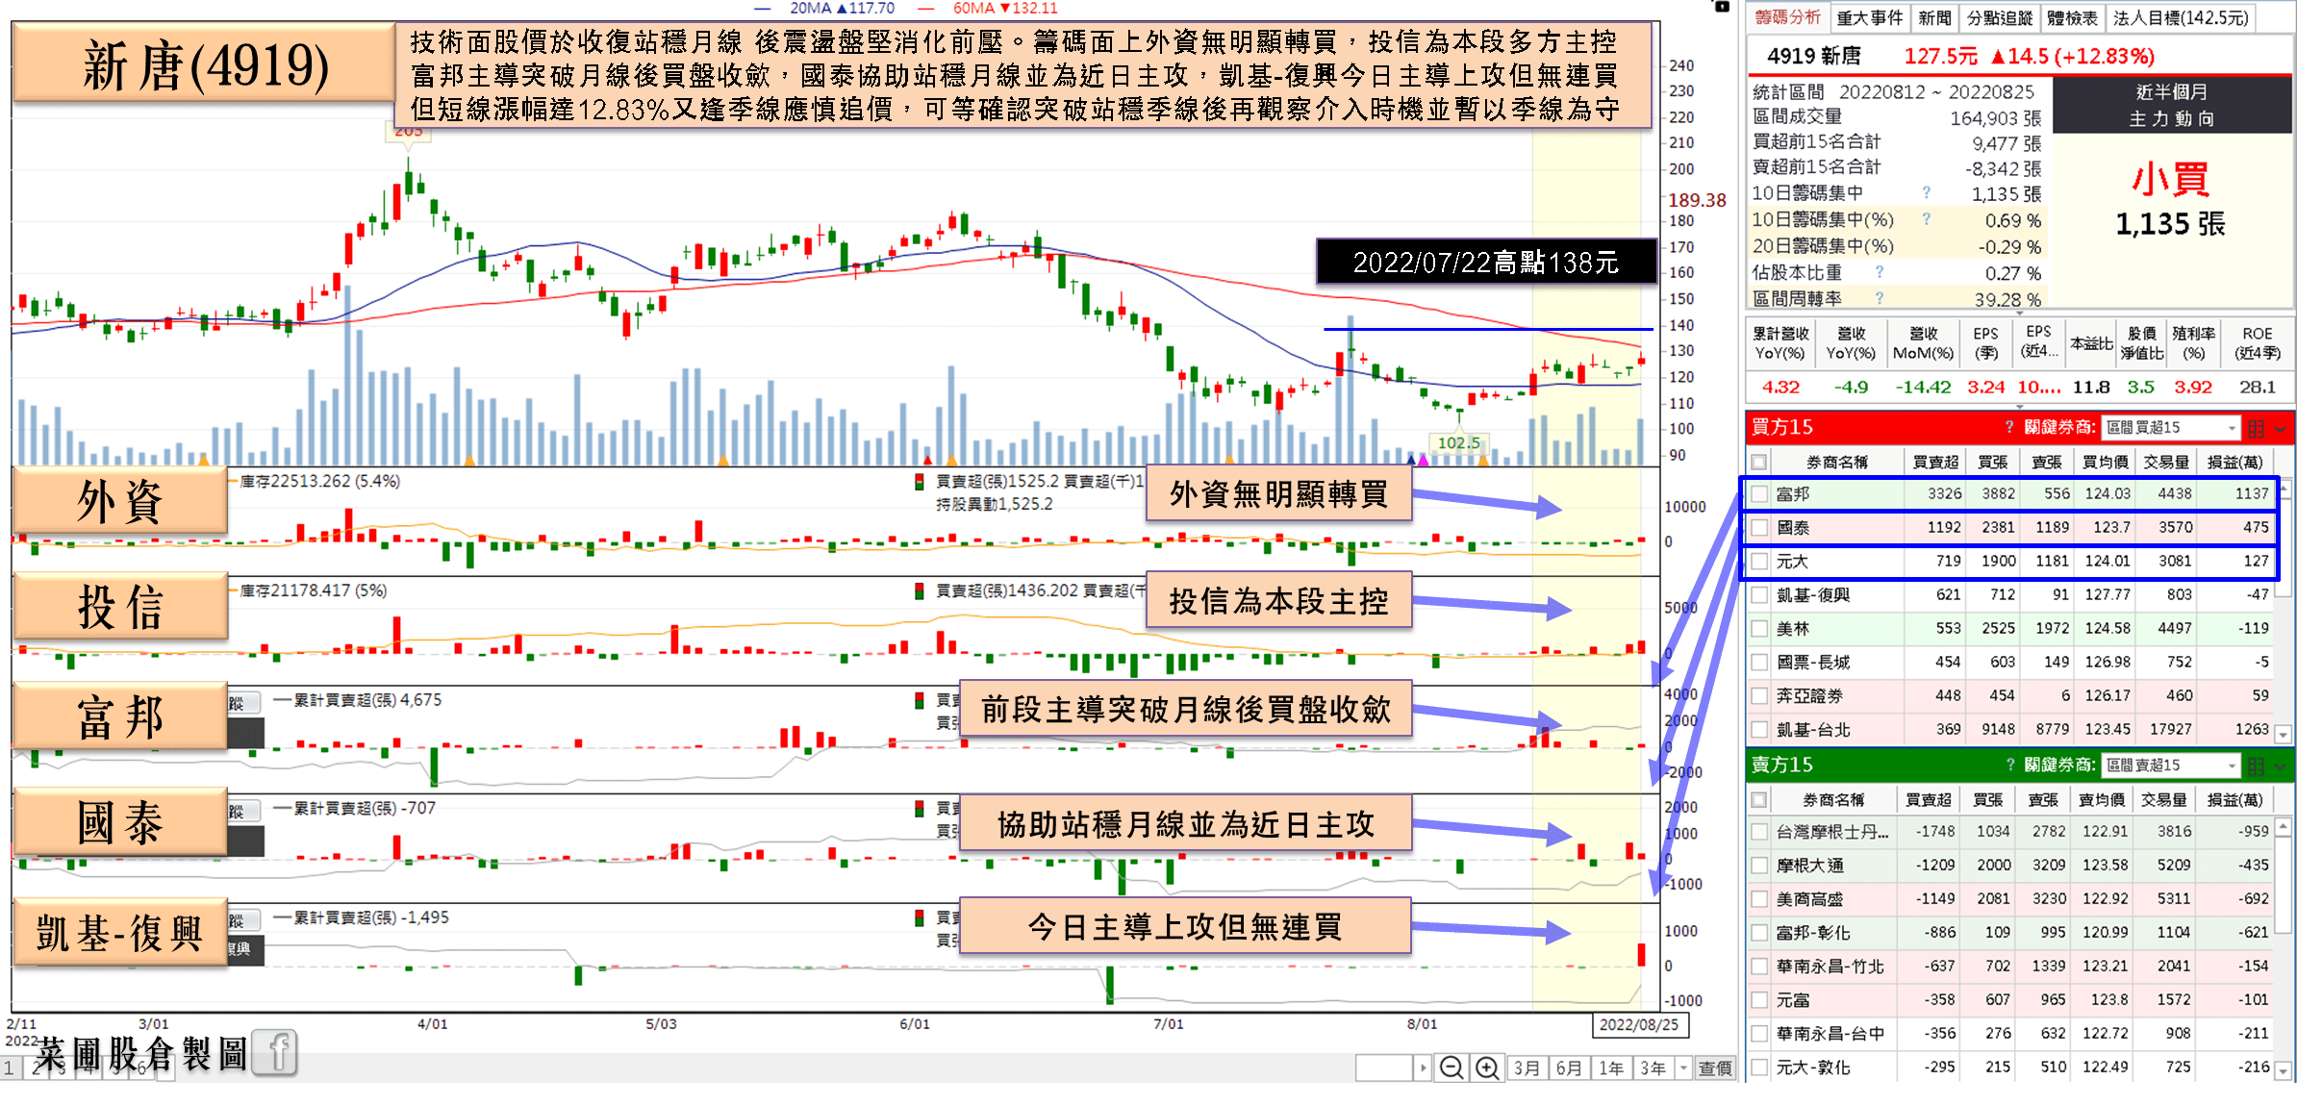Select the 凱基-台北 broker row
The height and width of the screenshot is (1105, 2297).
2010,729
